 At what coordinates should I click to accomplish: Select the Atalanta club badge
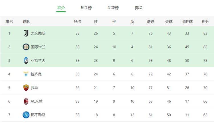(x=26, y=60)
